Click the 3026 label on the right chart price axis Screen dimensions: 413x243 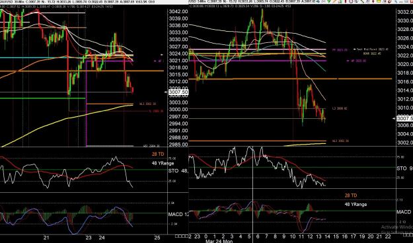coord(405,38)
